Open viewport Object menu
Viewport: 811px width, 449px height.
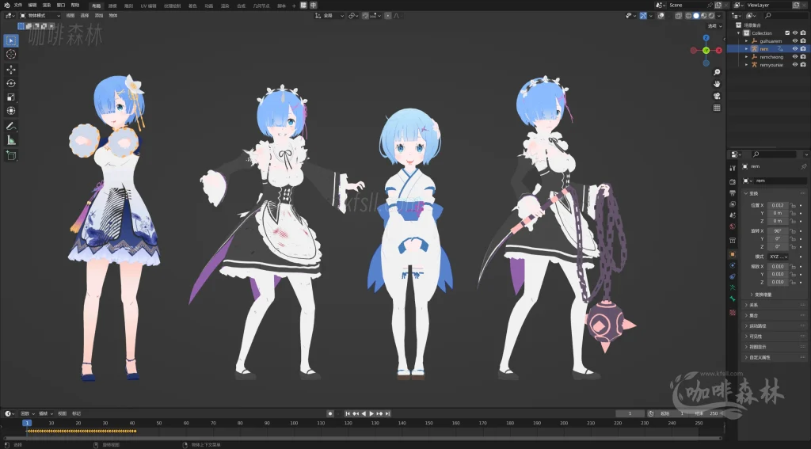point(113,16)
